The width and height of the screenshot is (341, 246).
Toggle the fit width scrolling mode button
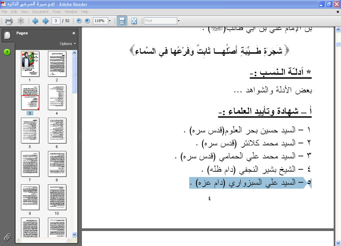[122, 21]
